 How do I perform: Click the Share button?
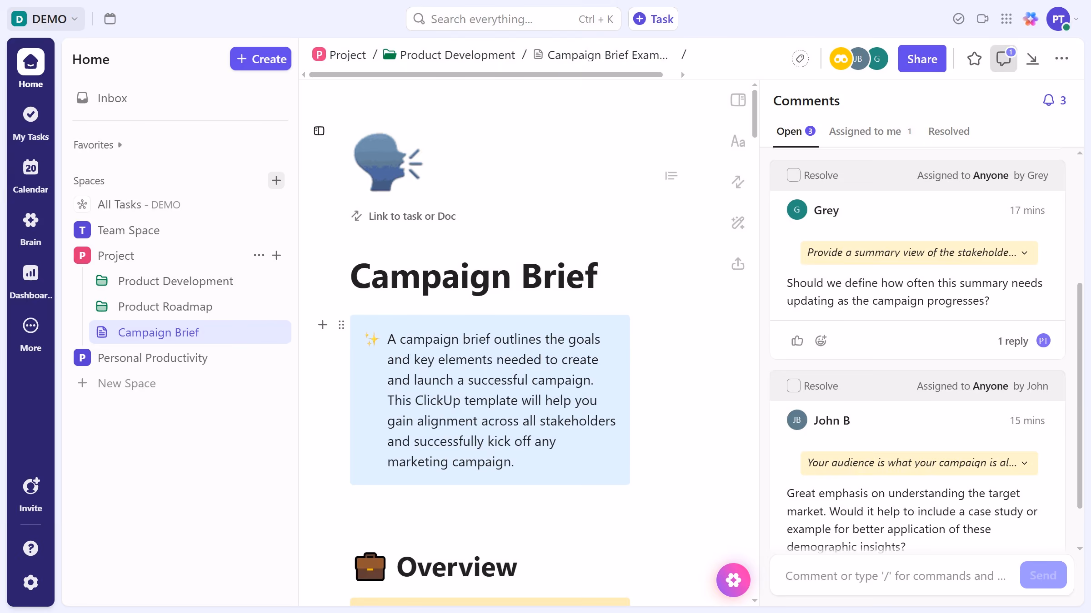922,59
